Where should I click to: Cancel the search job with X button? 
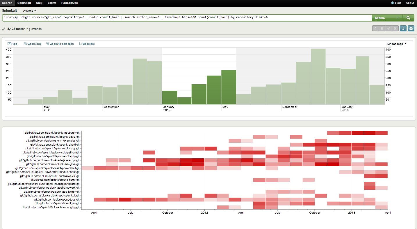pyautogui.click(x=396, y=28)
